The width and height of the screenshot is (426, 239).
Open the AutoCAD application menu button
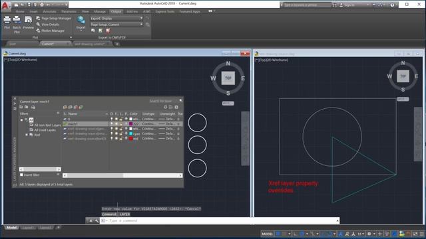click(6, 6)
